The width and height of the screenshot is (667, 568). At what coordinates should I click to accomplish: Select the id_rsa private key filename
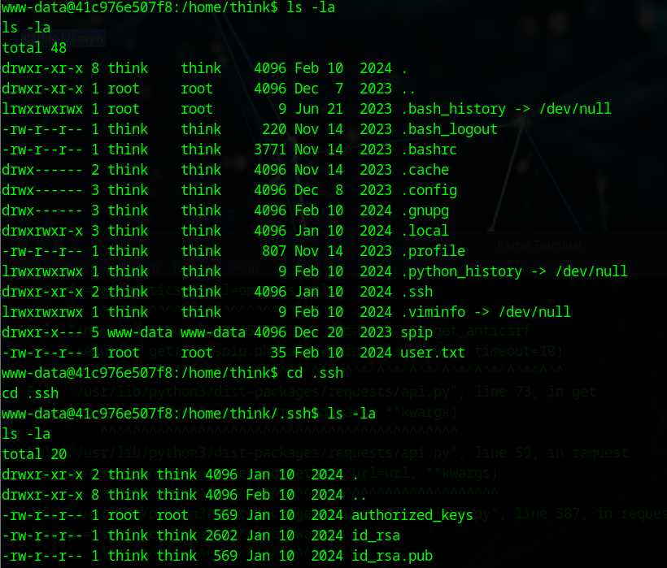(375, 535)
